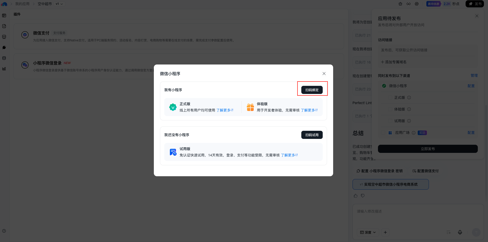Open 了解更多 link for 正式版

tap(225, 110)
